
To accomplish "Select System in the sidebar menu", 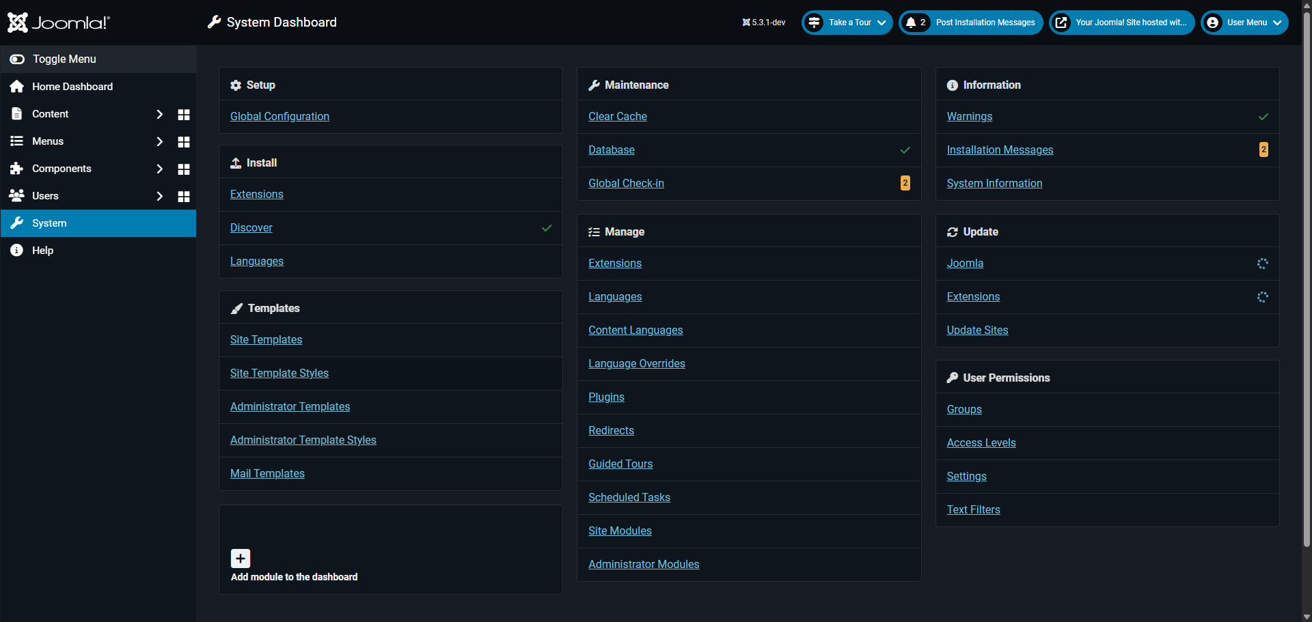I will (98, 223).
